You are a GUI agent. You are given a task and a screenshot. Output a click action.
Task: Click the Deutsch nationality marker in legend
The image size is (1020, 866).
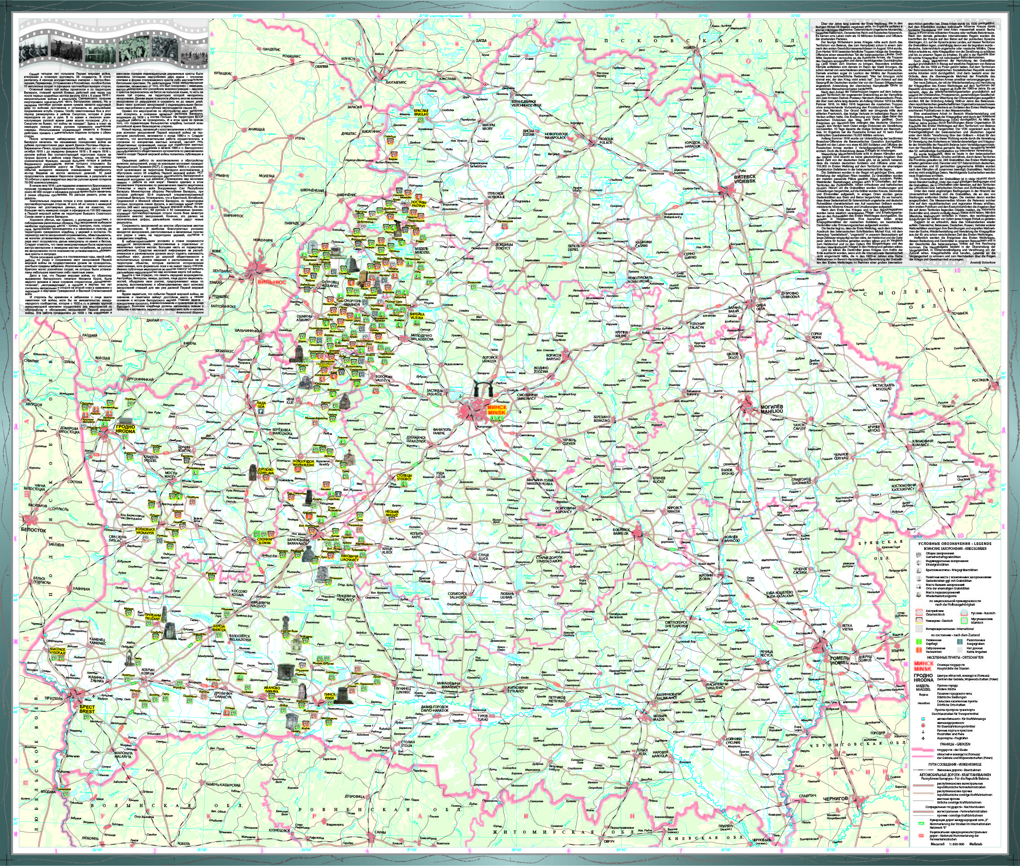click(x=919, y=620)
